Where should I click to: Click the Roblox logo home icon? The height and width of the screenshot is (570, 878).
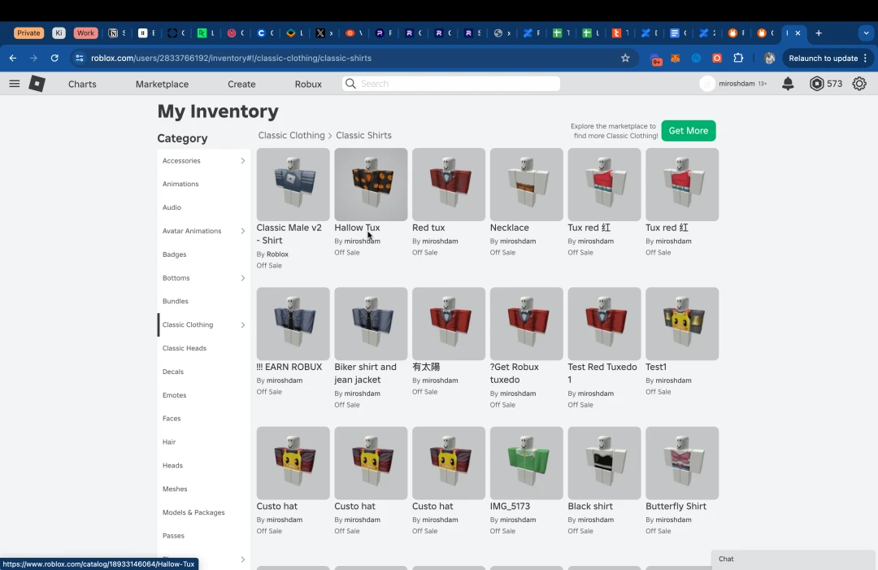tap(37, 84)
